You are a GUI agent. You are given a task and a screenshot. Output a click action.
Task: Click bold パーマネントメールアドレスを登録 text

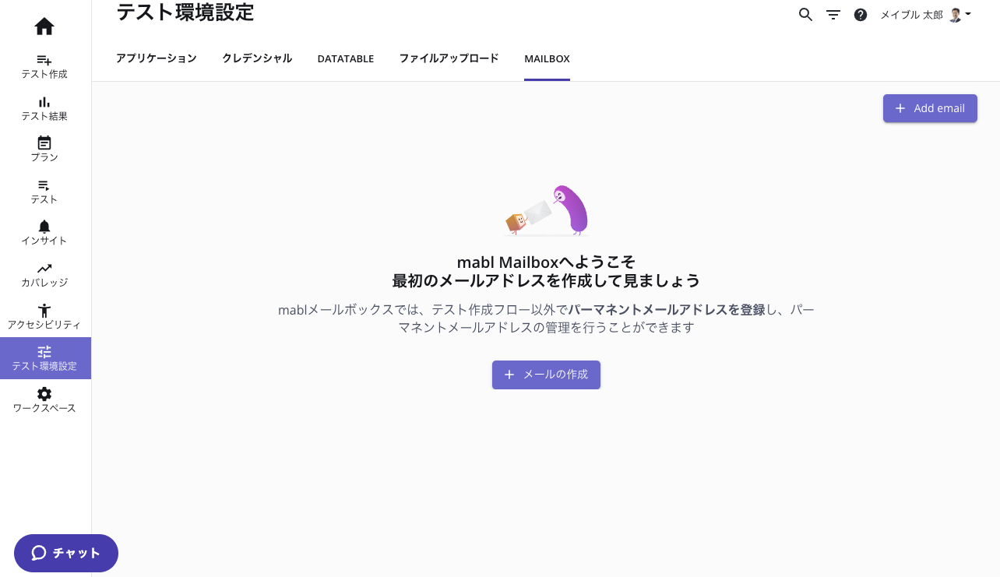click(667, 310)
